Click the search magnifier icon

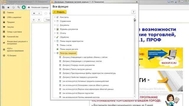tap(18, 7)
